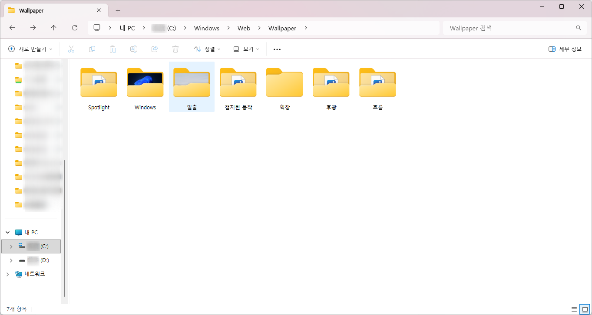Viewport: 592px width, 315px height.
Task: Open chevron dropdown after 내 PC breadcrumb
Action: click(143, 28)
